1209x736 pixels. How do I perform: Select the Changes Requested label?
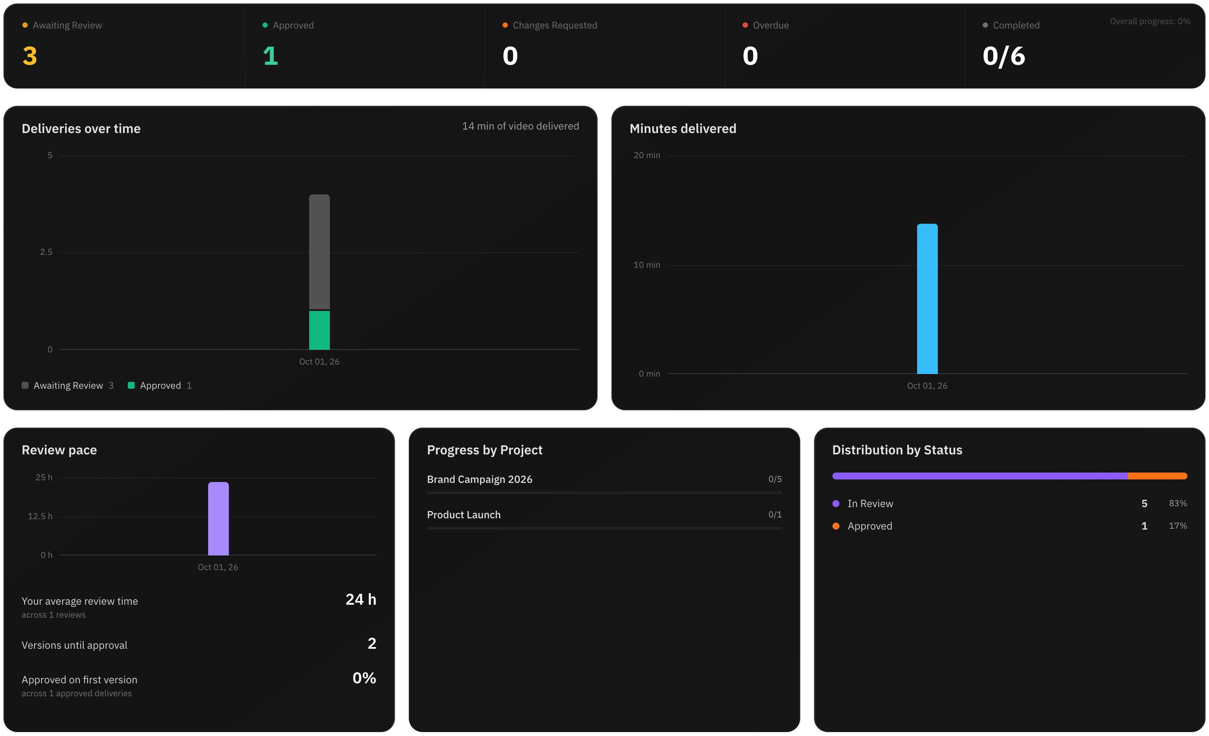point(555,25)
